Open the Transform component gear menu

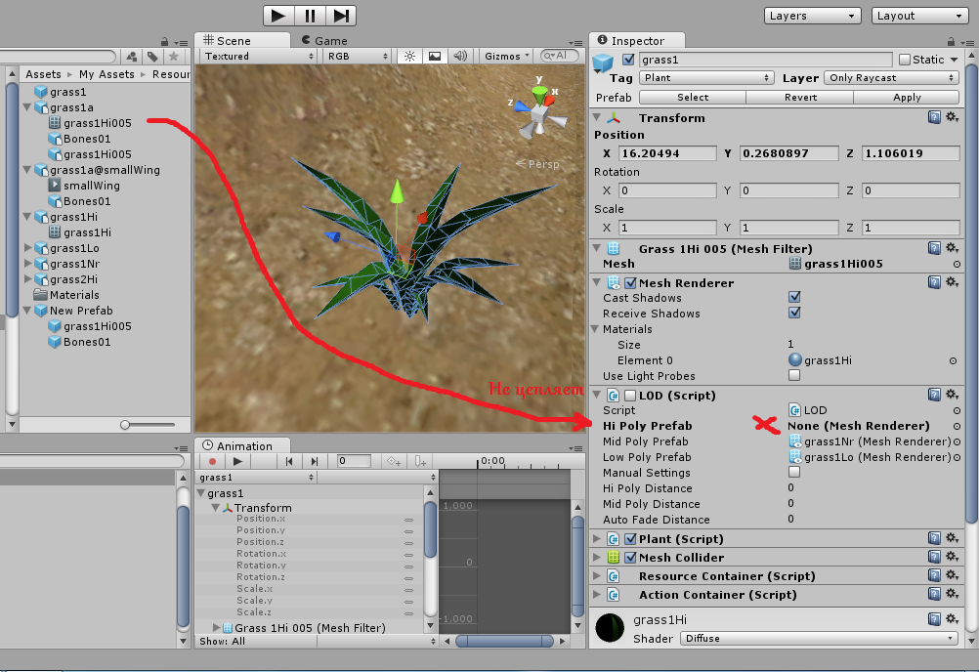point(951,117)
